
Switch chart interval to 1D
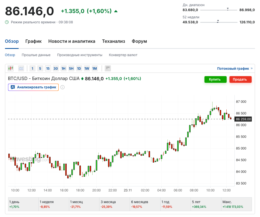(79, 68)
